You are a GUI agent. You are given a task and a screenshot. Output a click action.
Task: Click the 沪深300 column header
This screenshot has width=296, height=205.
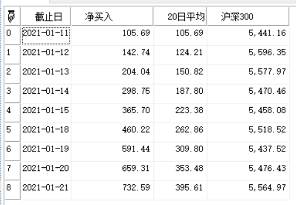click(x=248, y=16)
